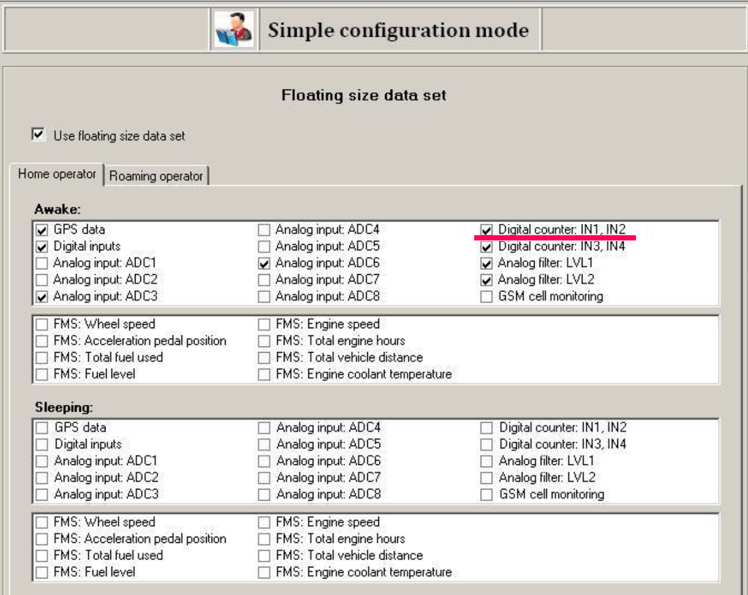Uncheck Analog filter LVL2 under Awake
This screenshot has height=595, width=748.
tap(486, 280)
